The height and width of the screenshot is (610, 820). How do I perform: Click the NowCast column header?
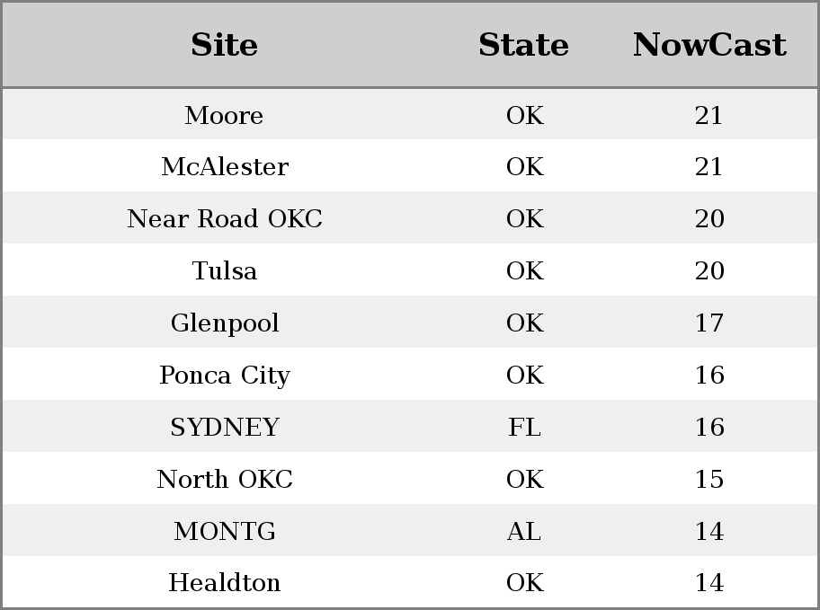pos(709,45)
